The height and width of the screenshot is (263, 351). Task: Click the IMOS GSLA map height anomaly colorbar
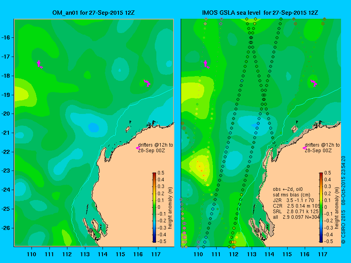tap(321, 207)
